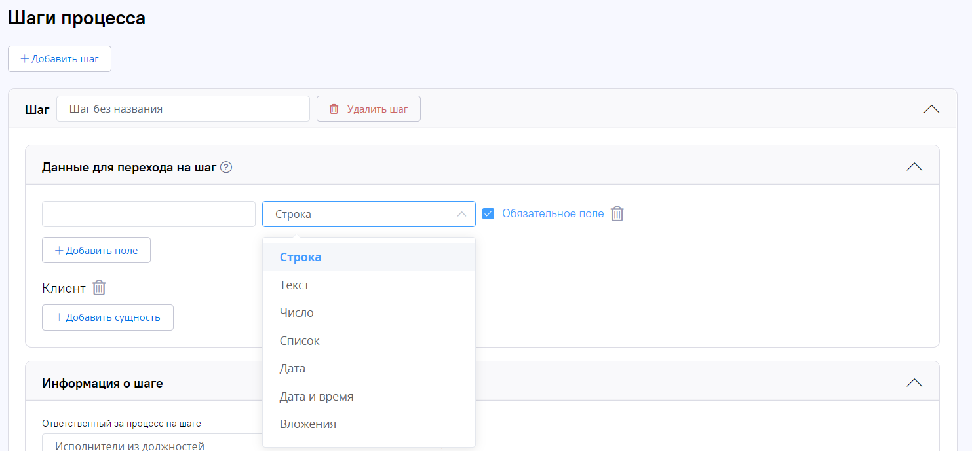Collapse the «Данные для перехода на шаг» section
Image resolution: width=972 pixels, height=451 pixels.
pos(914,166)
